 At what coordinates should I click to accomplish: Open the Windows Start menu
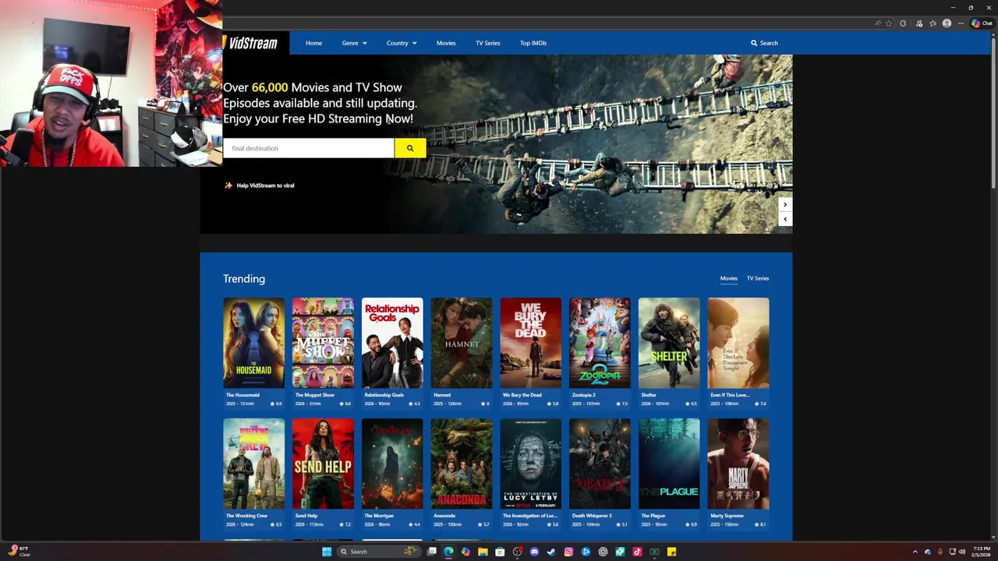(x=327, y=552)
